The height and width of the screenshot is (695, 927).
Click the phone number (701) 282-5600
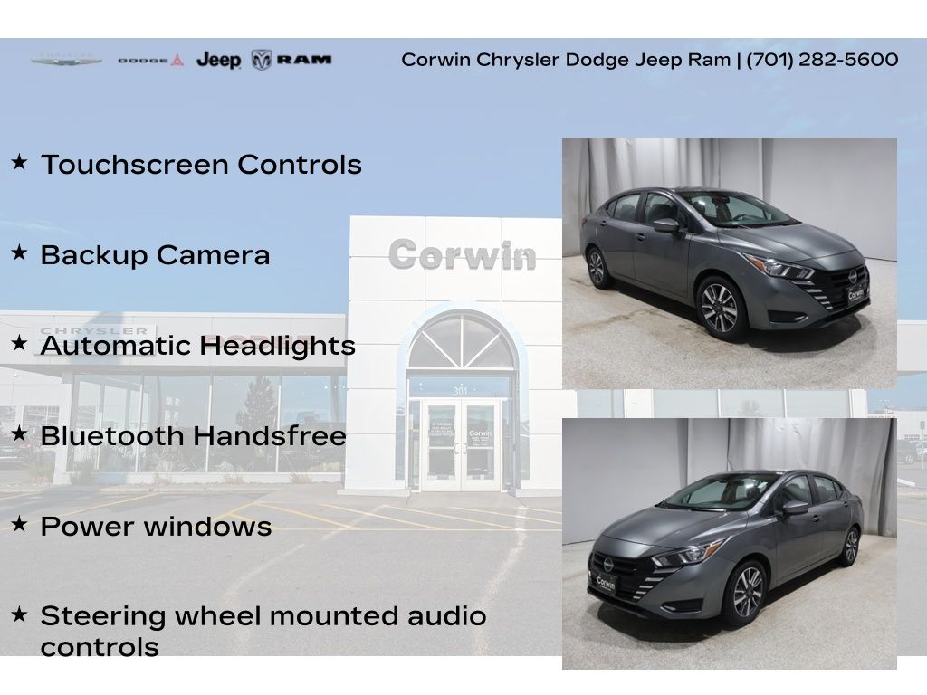[x=822, y=60]
